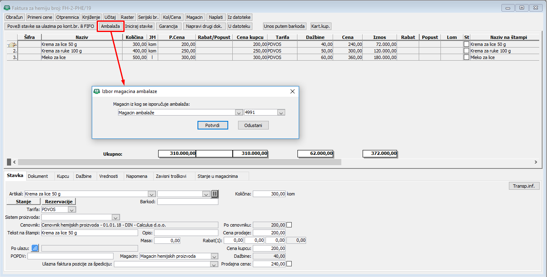Click the blue Po ulazu lookup icon
The height and width of the screenshot is (277, 547).
click(x=35, y=248)
